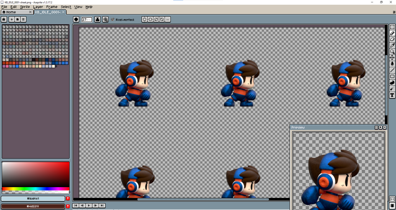Pick a shade in the red color field
This screenshot has height=210, width=396.
pyautogui.click(x=36, y=174)
